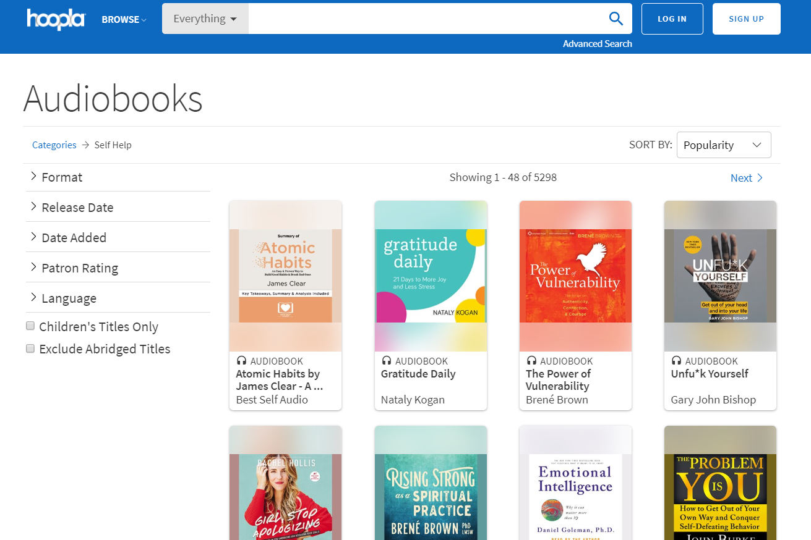
Task: Click headphones icon on Gratitude Daily card
Action: coord(386,361)
